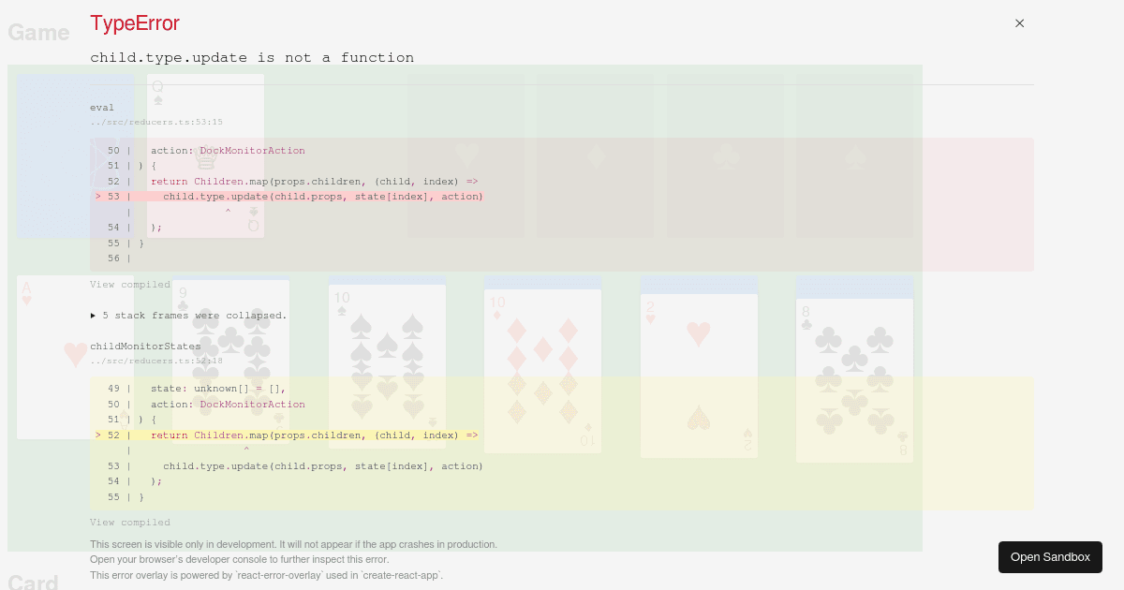
Task: Select the eval stack frame heading
Action: (103, 107)
